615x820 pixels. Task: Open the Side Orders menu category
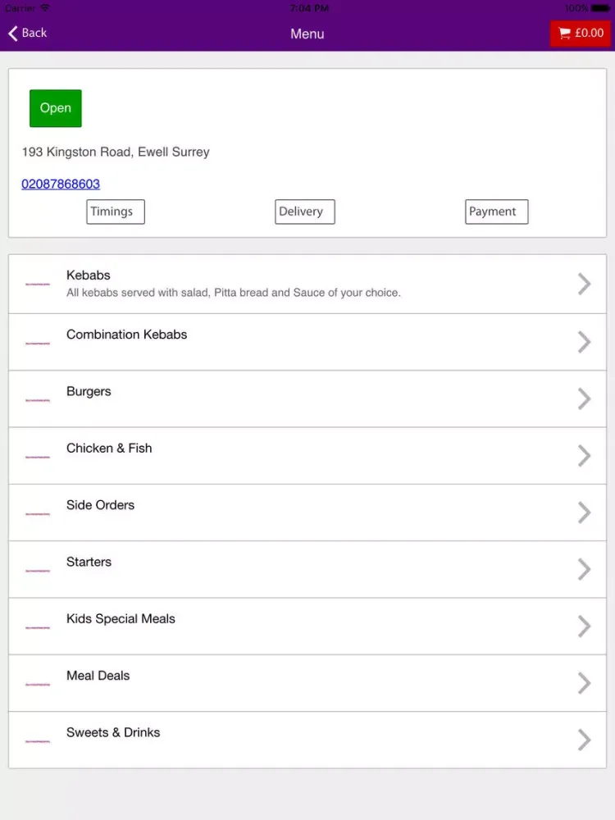[307, 512]
